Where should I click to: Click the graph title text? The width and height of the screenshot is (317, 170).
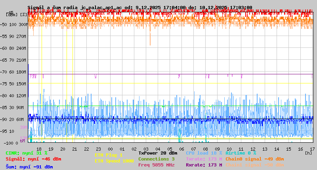(140, 7)
